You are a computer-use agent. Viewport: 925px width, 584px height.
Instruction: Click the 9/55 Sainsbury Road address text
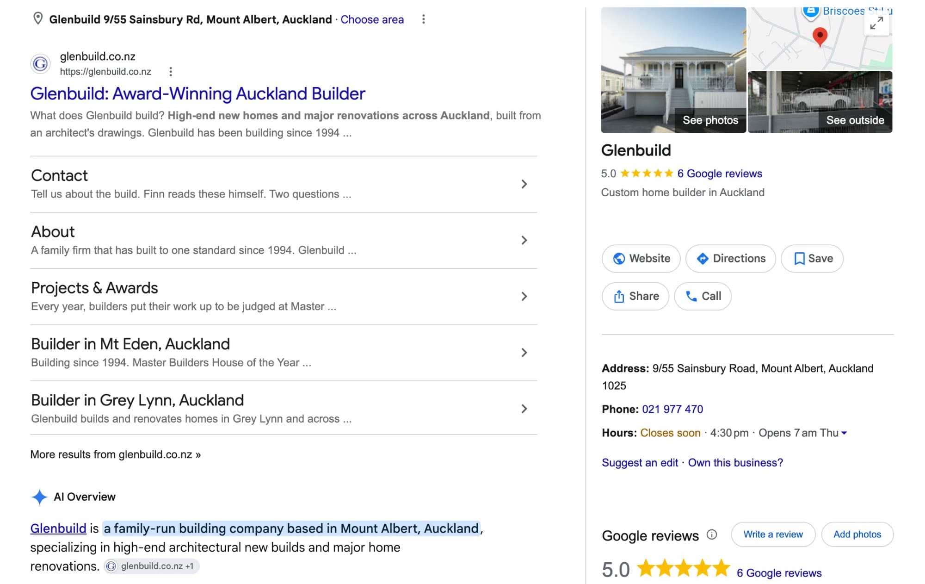click(738, 377)
